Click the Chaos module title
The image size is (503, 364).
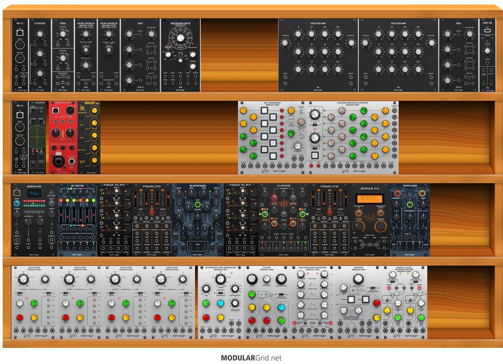(284, 186)
